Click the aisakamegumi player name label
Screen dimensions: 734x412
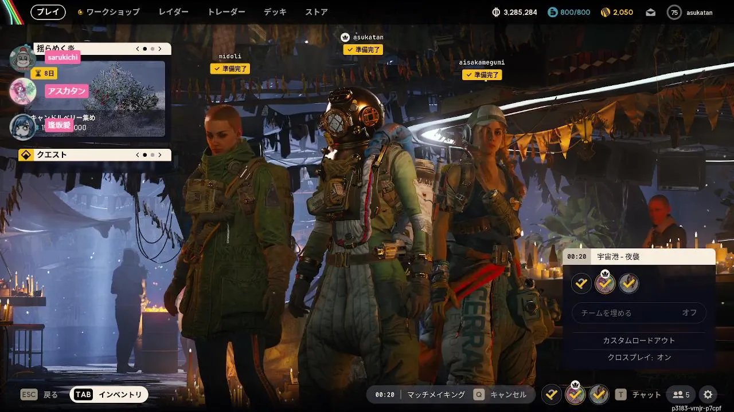(482, 62)
